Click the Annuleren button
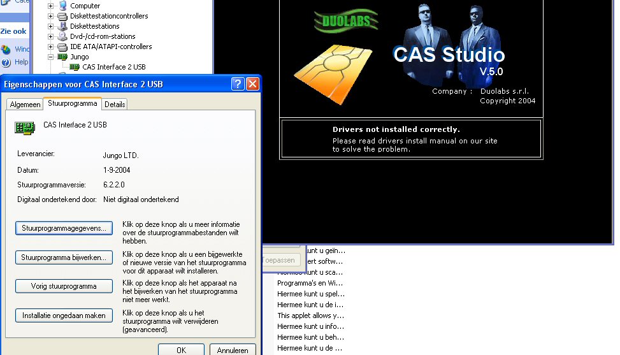 click(233, 350)
